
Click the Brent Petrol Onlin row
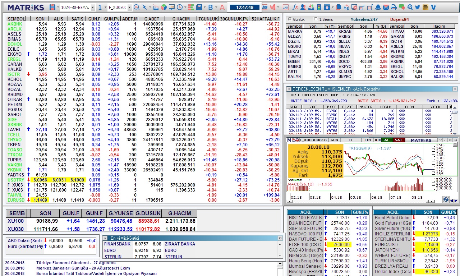pos(415,217)
